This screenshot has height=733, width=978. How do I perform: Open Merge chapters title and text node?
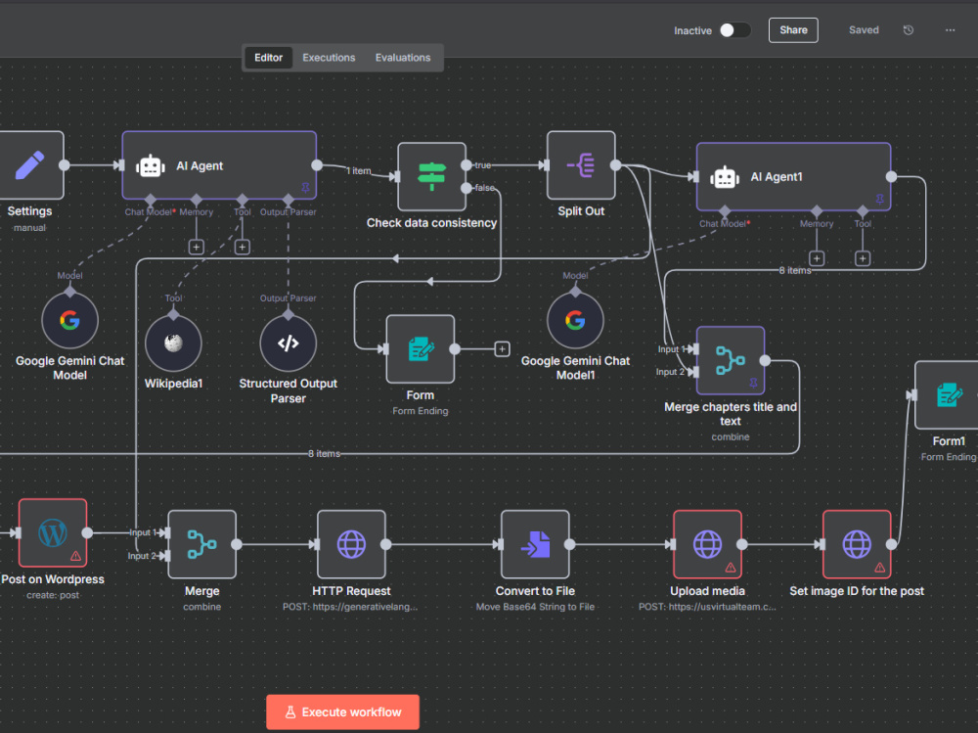(731, 360)
